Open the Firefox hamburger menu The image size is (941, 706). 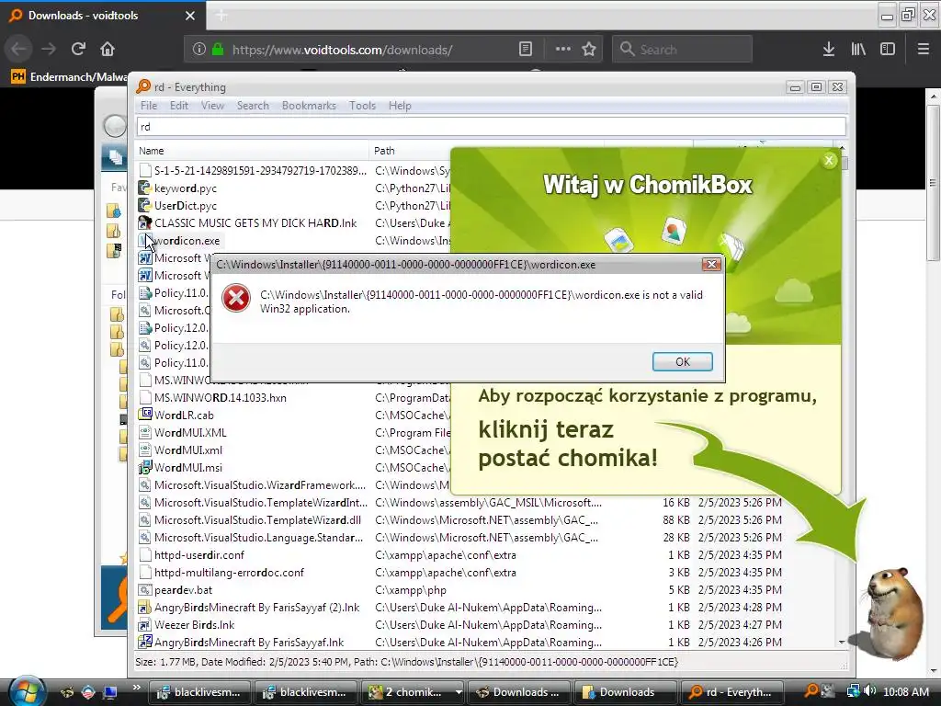(x=923, y=49)
